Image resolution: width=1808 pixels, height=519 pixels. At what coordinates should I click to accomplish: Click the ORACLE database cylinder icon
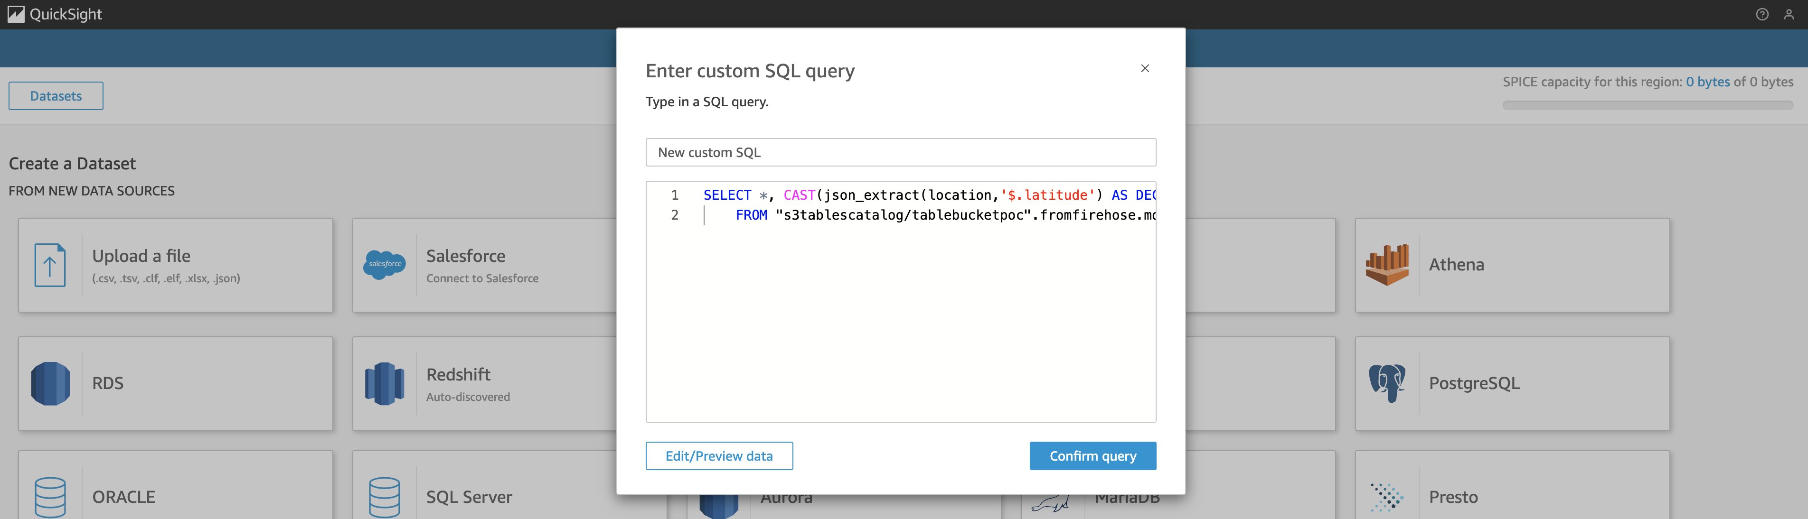coord(50,497)
